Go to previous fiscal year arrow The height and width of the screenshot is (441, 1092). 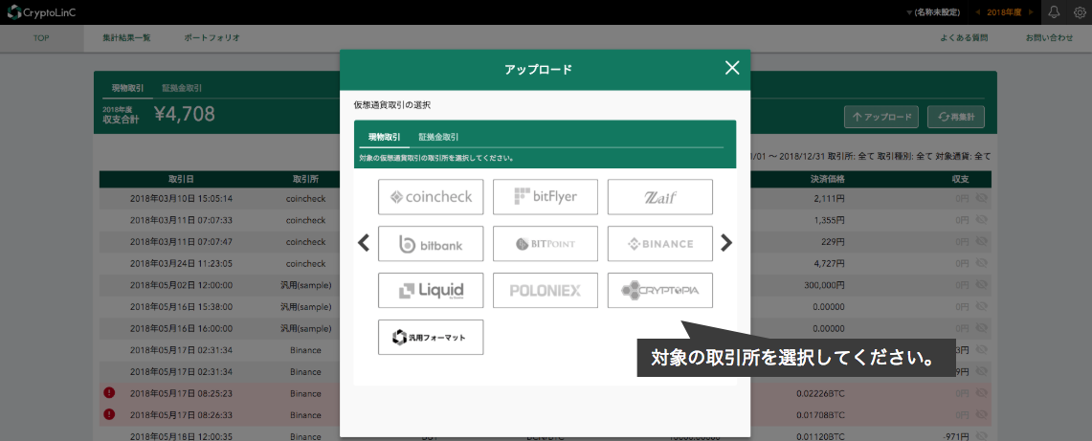(x=977, y=12)
